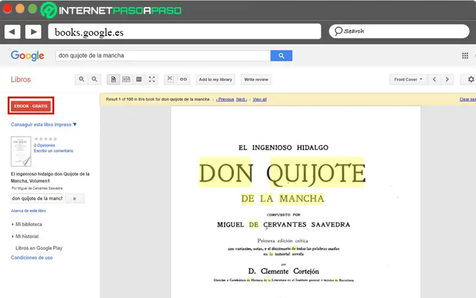The height and width of the screenshot is (298, 476).
Task: Click the blue search magnifier button
Action: click(281, 55)
